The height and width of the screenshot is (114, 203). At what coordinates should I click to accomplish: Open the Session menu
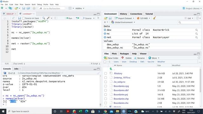[28, 4]
